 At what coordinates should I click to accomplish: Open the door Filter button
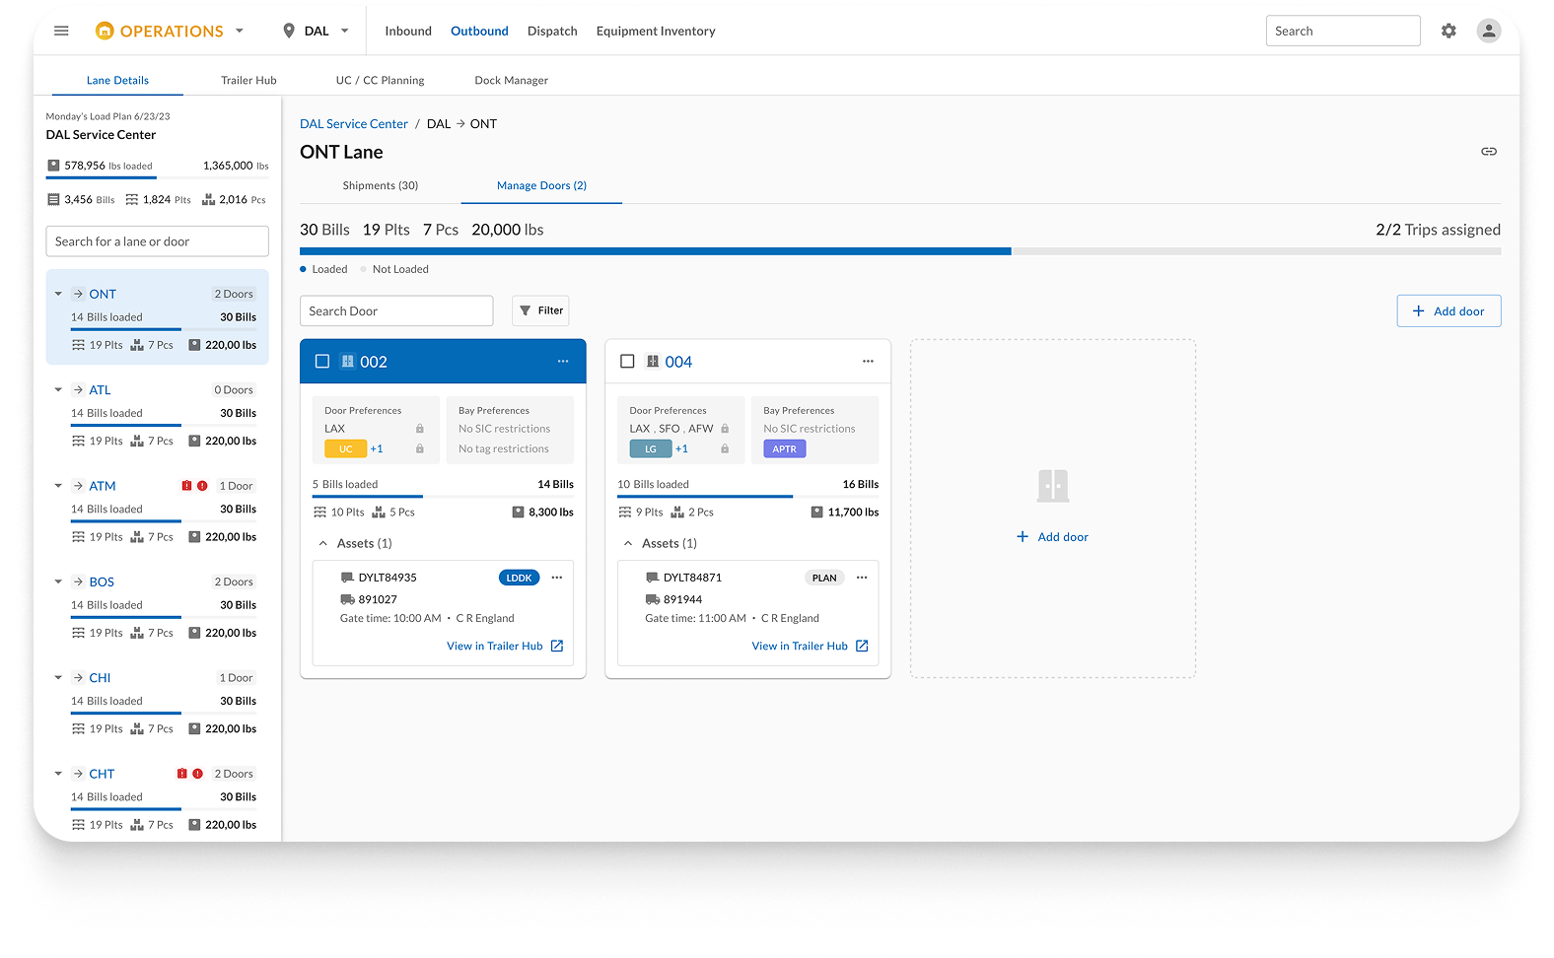(x=540, y=310)
